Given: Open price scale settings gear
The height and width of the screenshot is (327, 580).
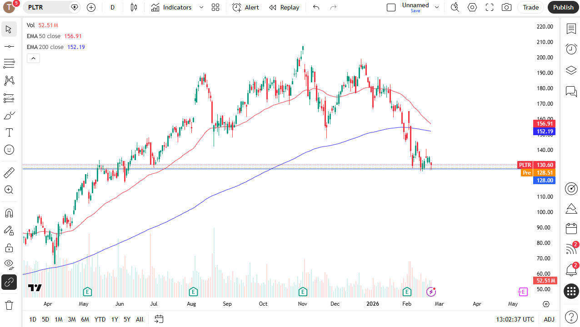Looking at the screenshot, I should click(546, 304).
